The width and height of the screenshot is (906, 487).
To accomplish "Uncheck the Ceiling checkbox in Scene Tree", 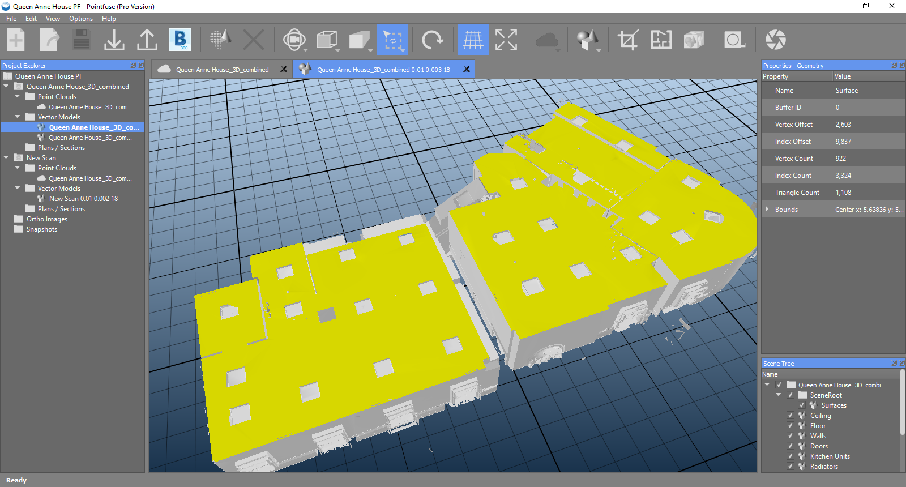I will 790,416.
